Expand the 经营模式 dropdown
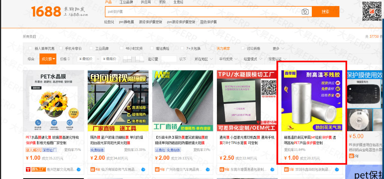 252,59
